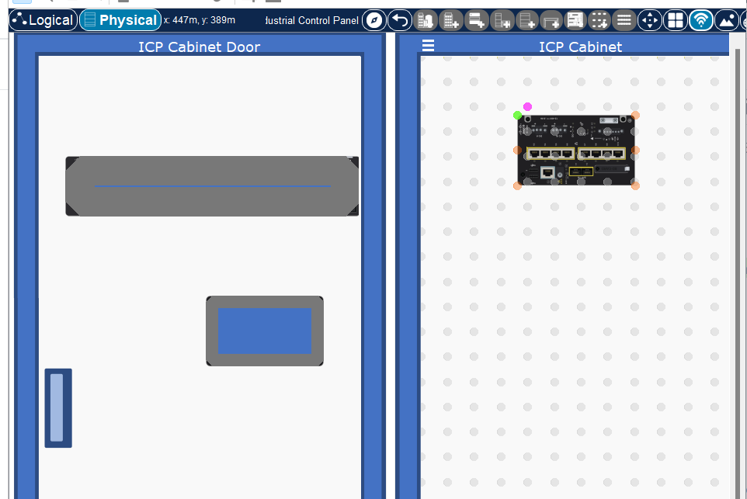Open the navigation panel compass icon

373,20
